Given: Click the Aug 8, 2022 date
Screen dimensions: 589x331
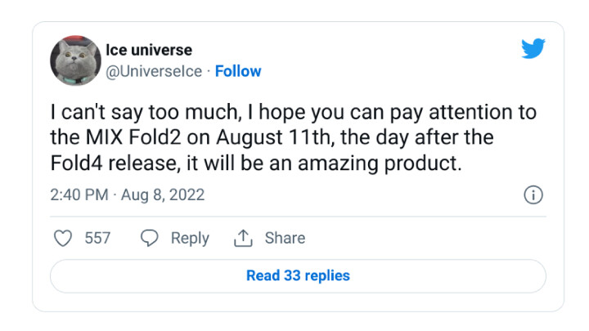Looking at the screenshot, I should [x=163, y=195].
